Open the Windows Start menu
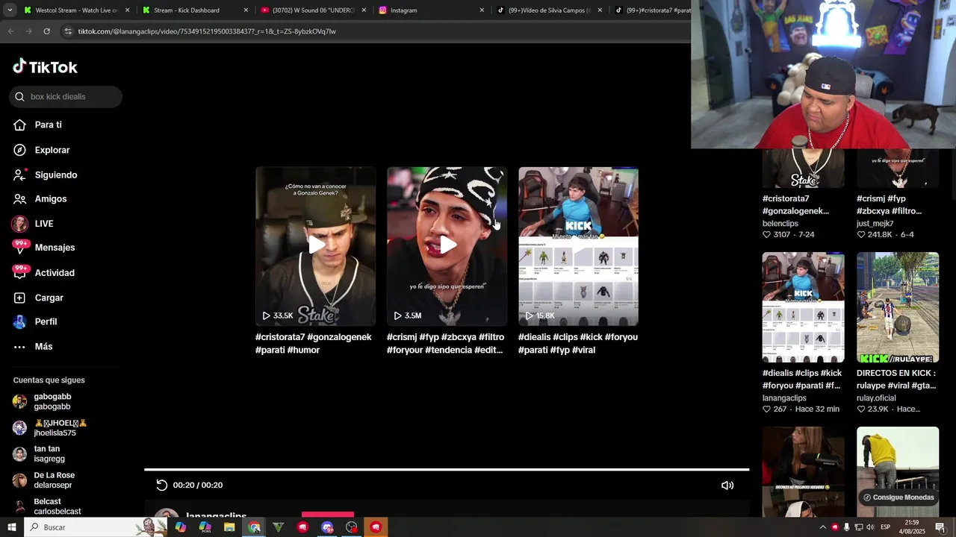This screenshot has width=956, height=537. (x=11, y=527)
